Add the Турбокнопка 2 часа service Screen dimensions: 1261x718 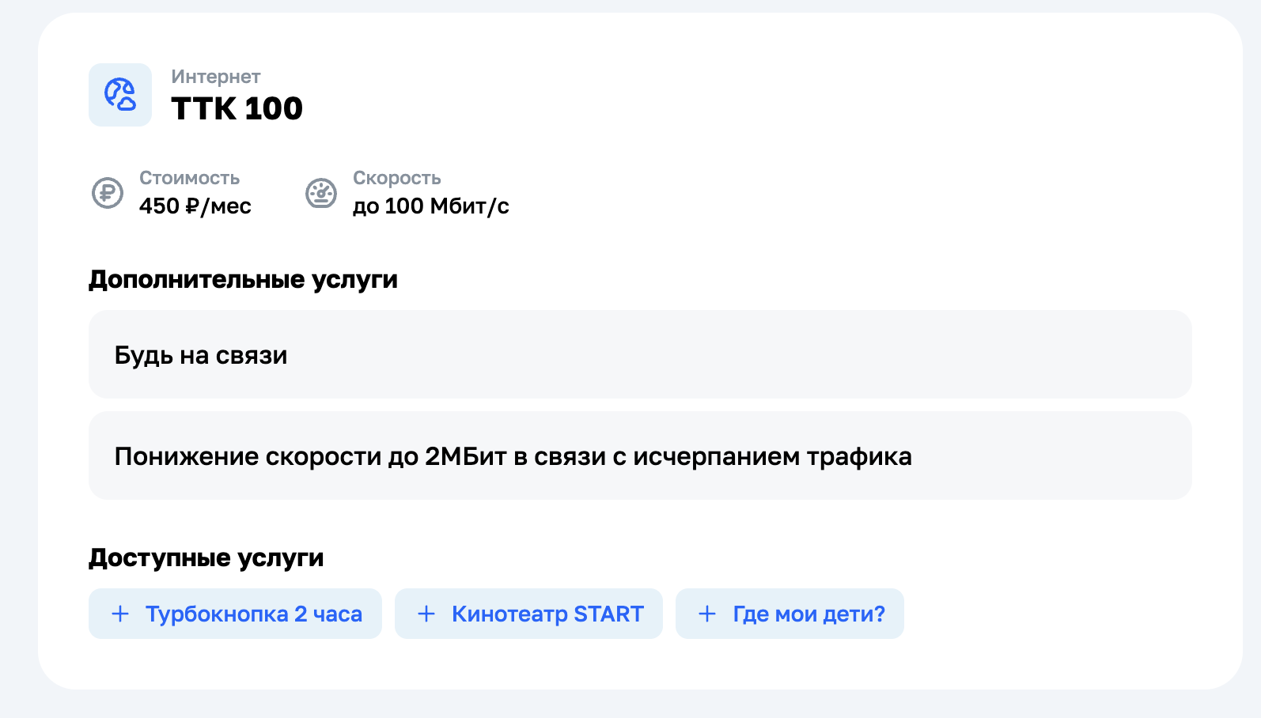tap(235, 614)
